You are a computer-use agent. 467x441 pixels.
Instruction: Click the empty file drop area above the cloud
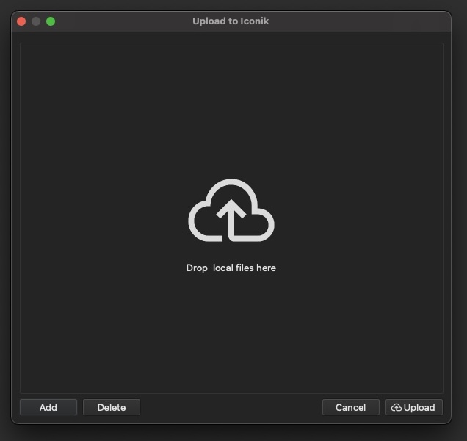click(231, 110)
